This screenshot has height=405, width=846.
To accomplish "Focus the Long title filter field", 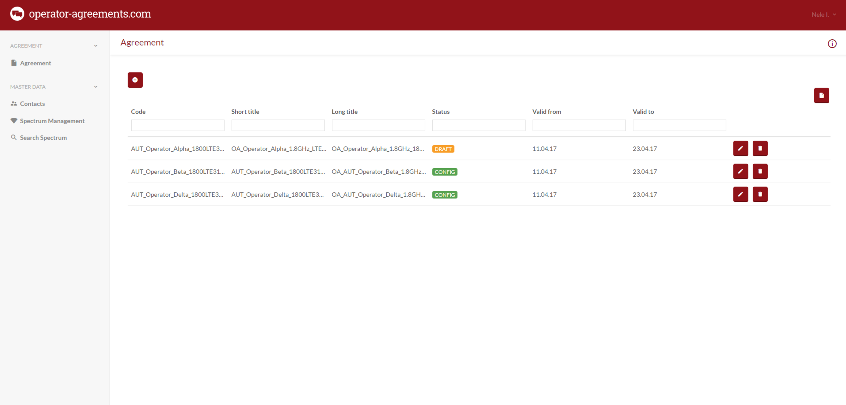I will 378,125.
